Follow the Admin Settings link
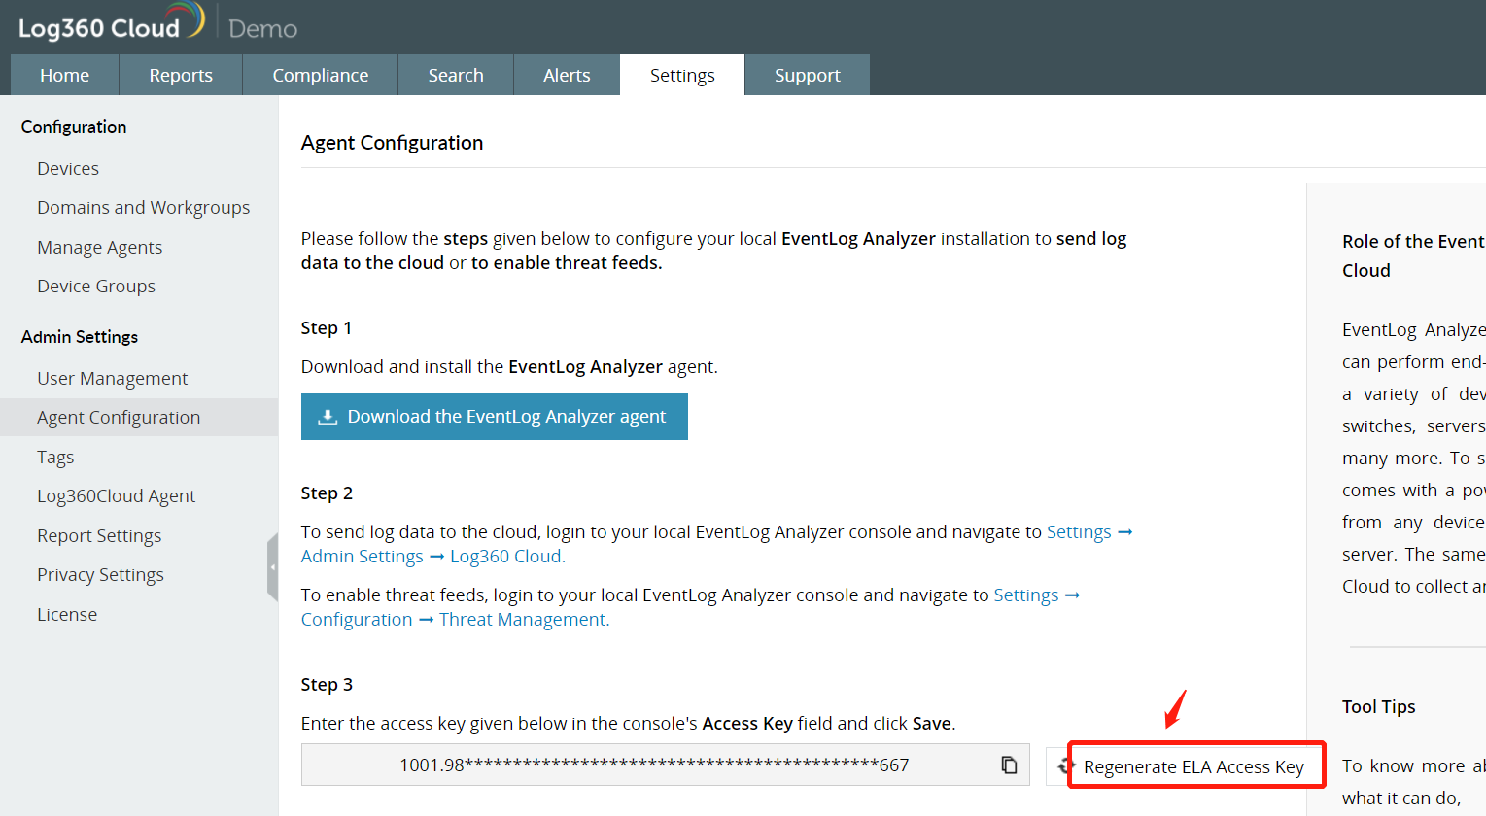 pyautogui.click(x=363, y=556)
